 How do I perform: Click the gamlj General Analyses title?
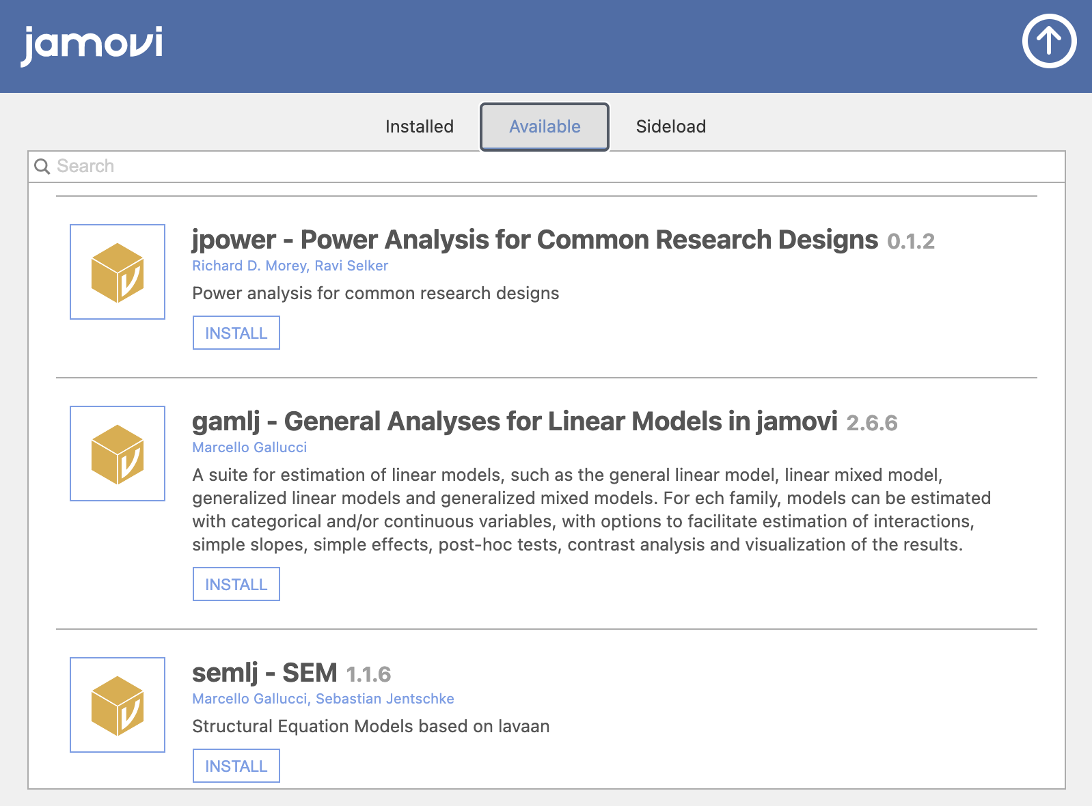(515, 421)
